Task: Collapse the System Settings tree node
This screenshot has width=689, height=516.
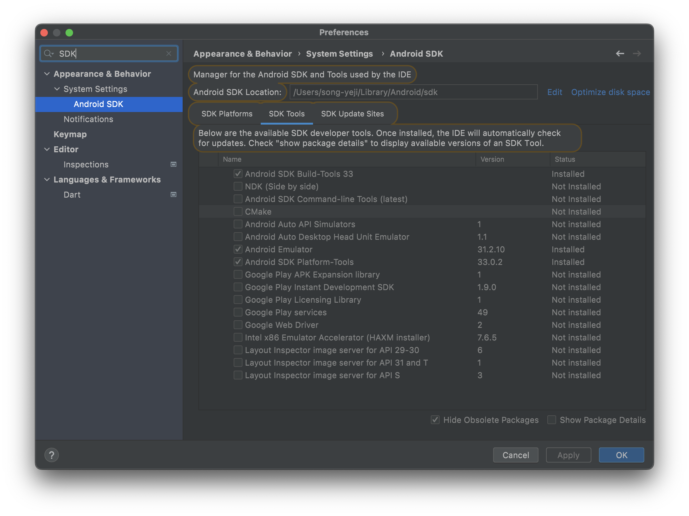Action: (57, 89)
